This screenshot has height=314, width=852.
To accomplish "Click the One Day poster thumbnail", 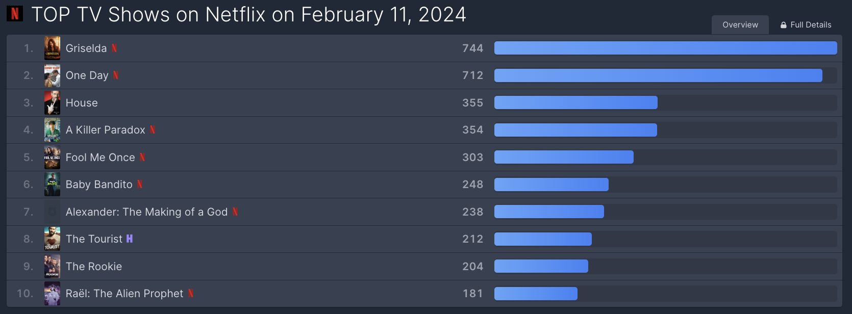I will point(52,75).
